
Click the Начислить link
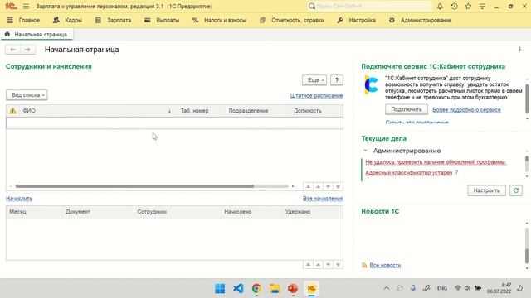coord(19,199)
